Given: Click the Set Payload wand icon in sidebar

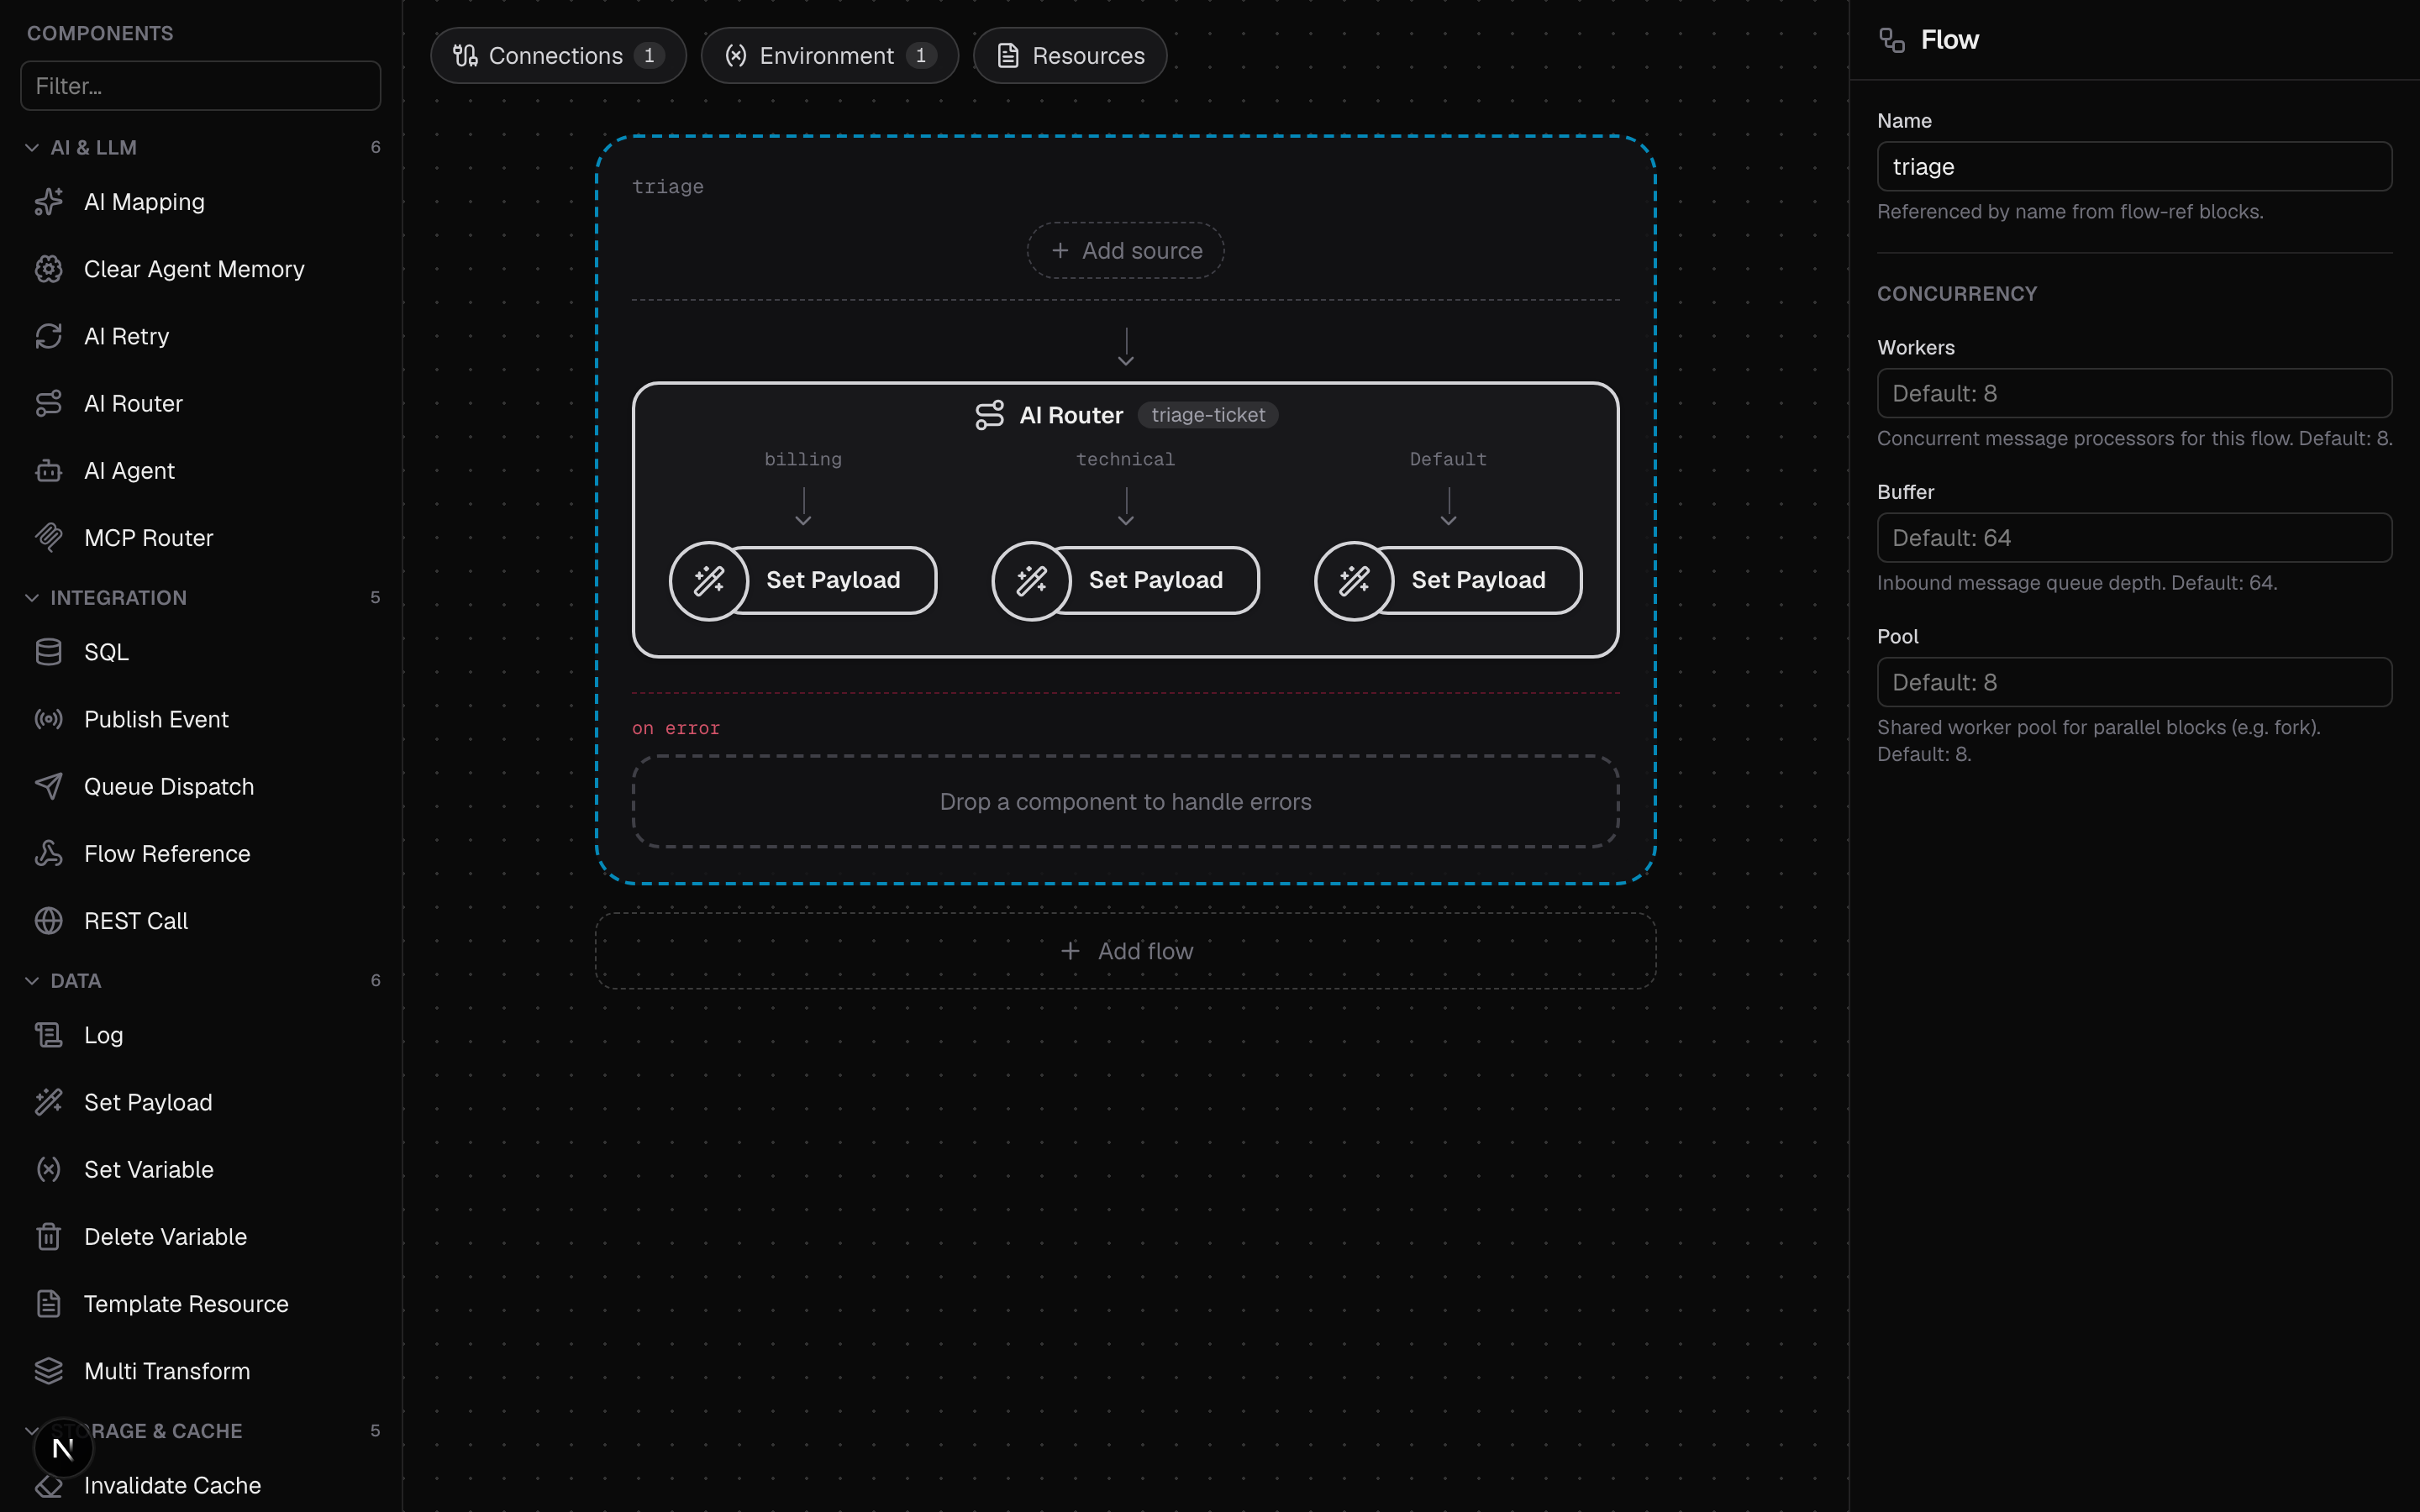Looking at the screenshot, I should coord(49,1102).
